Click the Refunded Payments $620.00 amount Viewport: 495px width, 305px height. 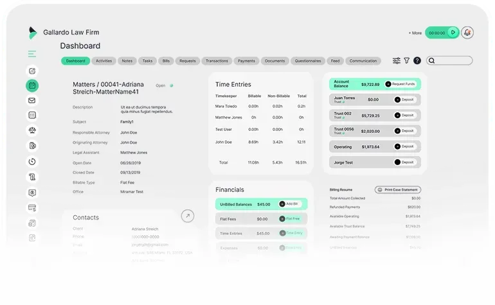414,207
